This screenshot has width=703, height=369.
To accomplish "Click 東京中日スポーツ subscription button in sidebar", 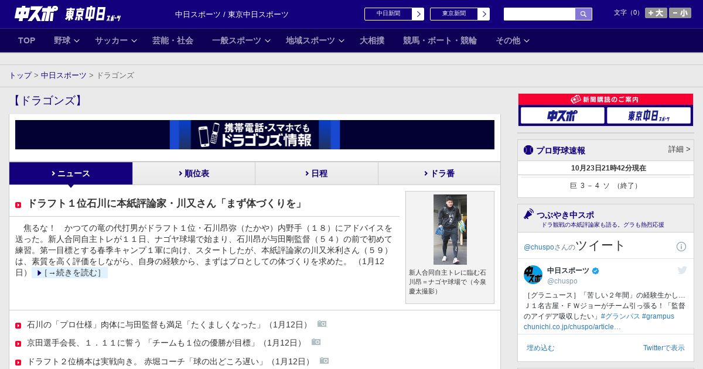I will [x=649, y=115].
